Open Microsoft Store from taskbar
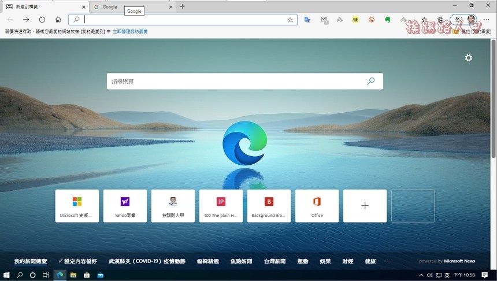The height and width of the screenshot is (281, 497). (87, 275)
